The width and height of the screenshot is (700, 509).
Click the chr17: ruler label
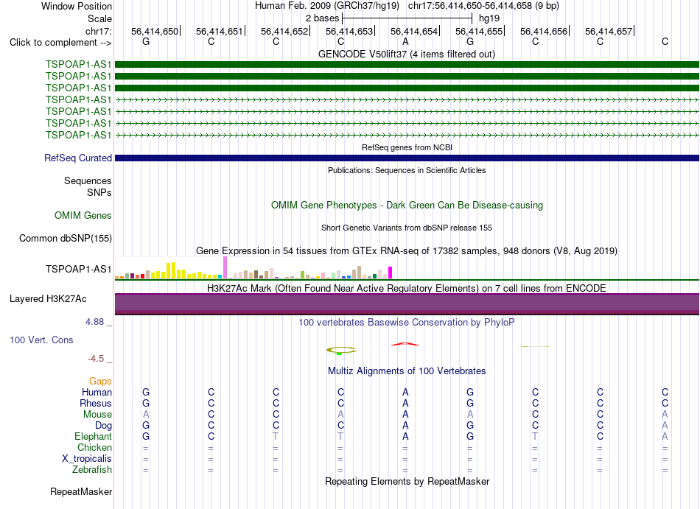[99, 31]
